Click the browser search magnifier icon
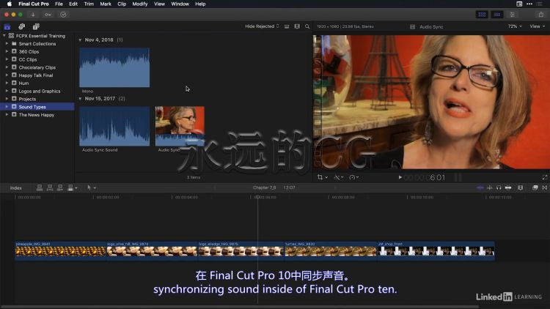The height and width of the screenshot is (309, 550). pos(307,26)
